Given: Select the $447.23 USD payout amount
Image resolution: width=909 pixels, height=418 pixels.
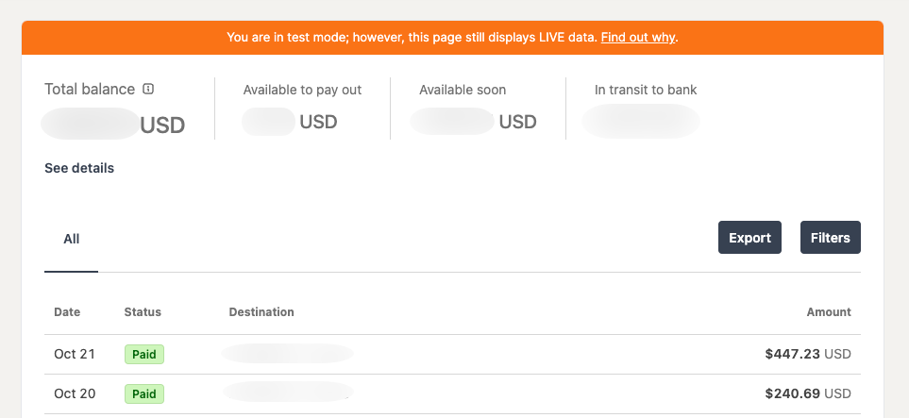Looking at the screenshot, I should 807,354.
